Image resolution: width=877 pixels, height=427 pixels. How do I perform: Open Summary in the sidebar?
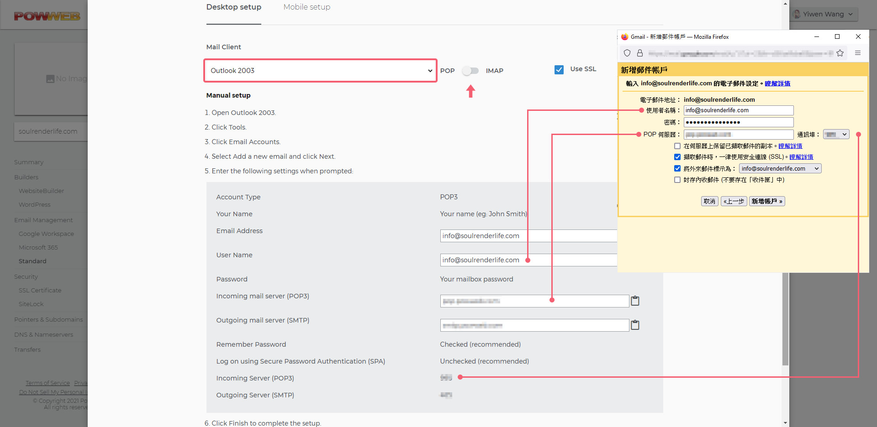(x=29, y=162)
